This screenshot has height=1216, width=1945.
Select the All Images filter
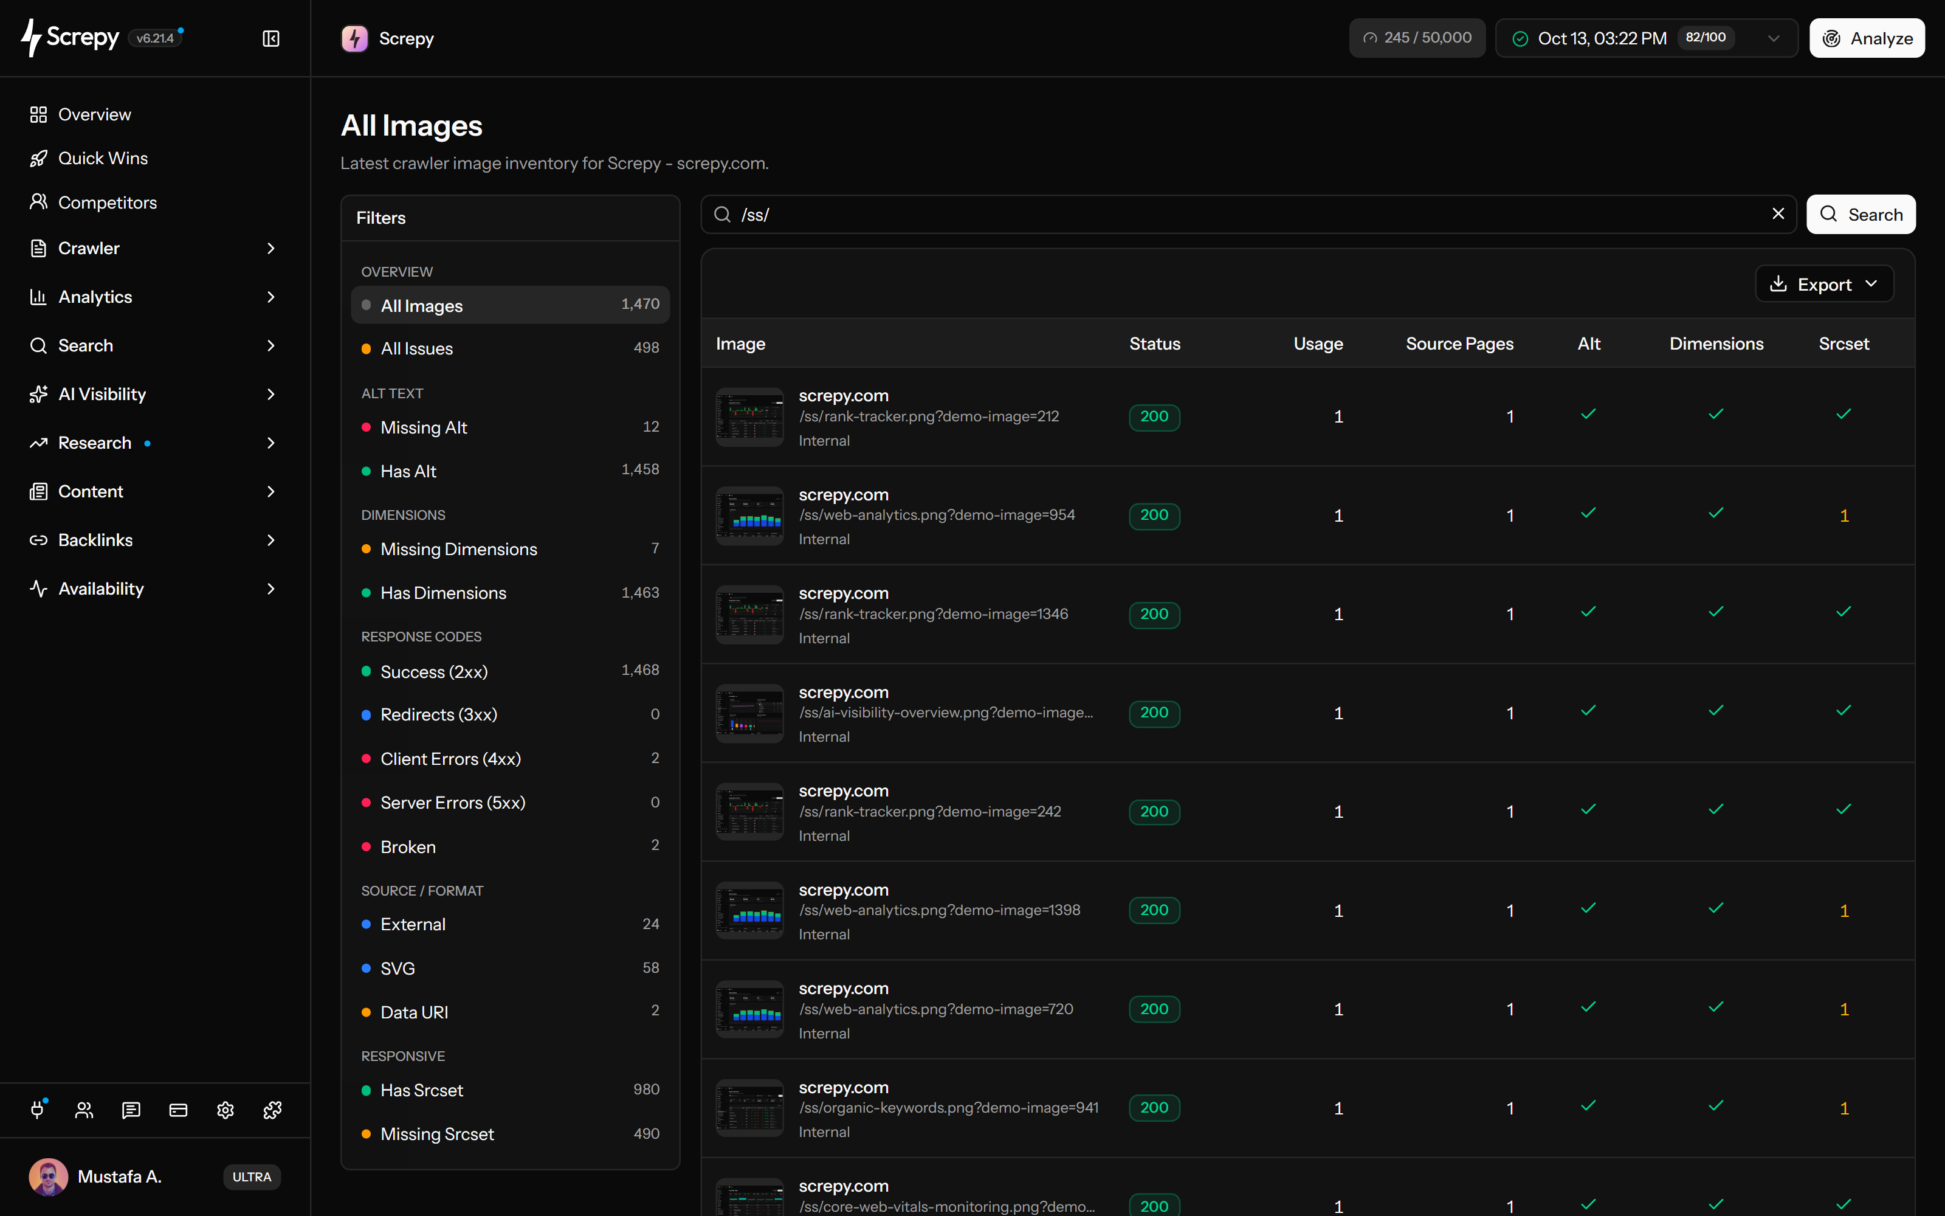511,305
